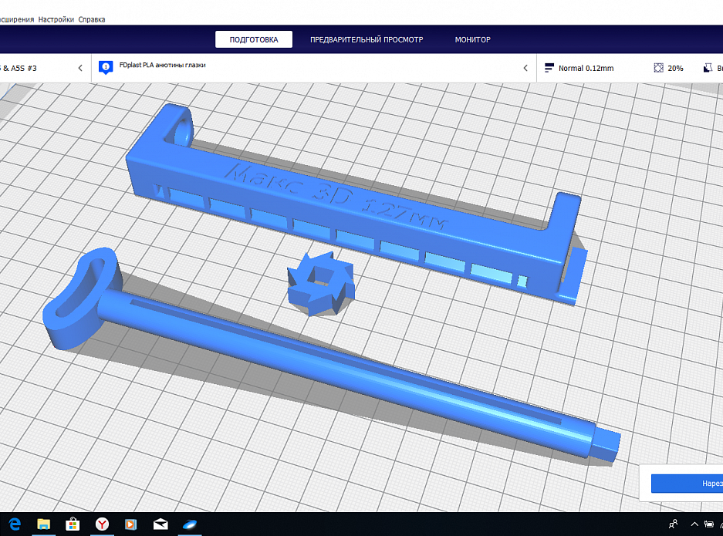
Task: Collapse the printer selector panel chevron
Action: point(80,68)
